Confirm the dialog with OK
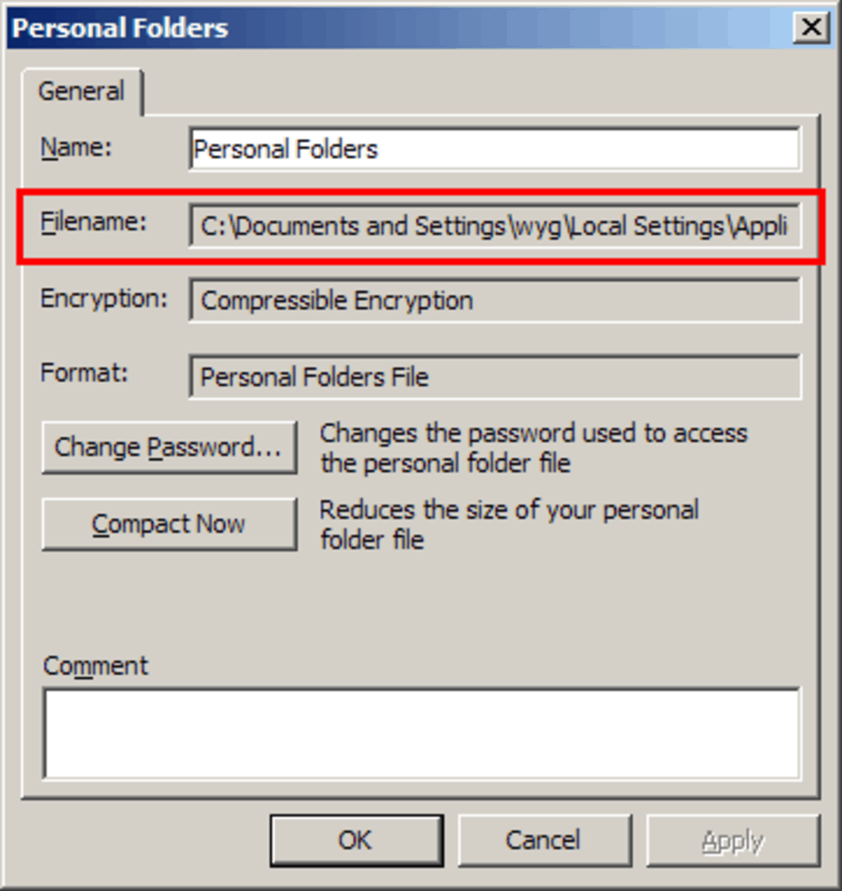The image size is (842, 891). click(356, 840)
